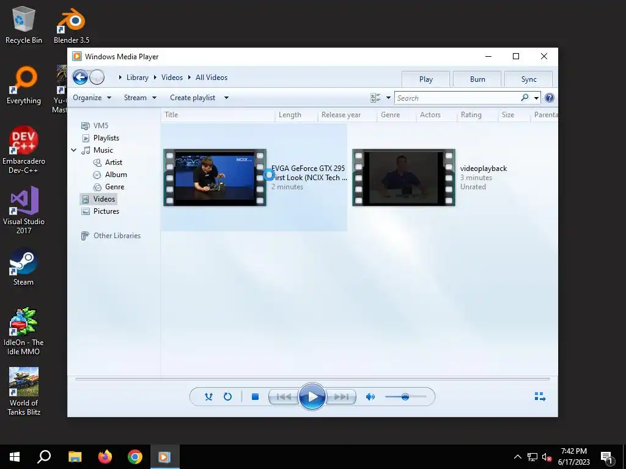Open Visual Studio 2017 desktop shortcut
The width and height of the screenshot is (626, 469).
click(x=24, y=210)
